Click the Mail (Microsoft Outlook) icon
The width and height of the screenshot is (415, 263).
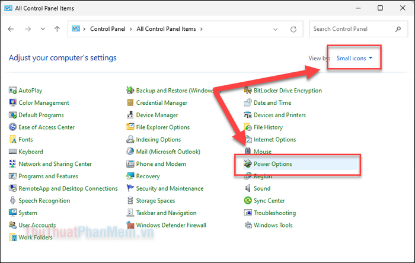(130, 152)
